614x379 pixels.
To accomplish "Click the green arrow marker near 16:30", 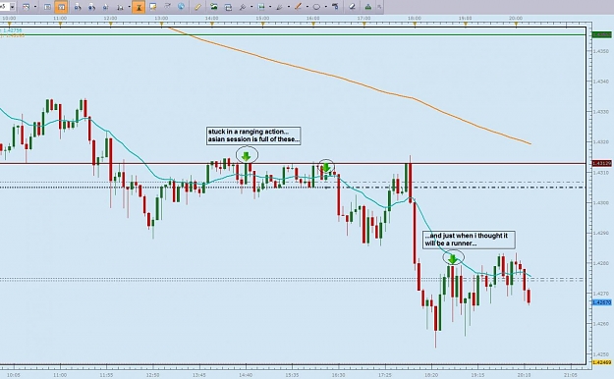I will tap(326, 167).
